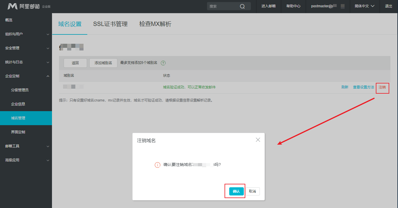Collapse the 企业定制 sidebar section

(26, 76)
